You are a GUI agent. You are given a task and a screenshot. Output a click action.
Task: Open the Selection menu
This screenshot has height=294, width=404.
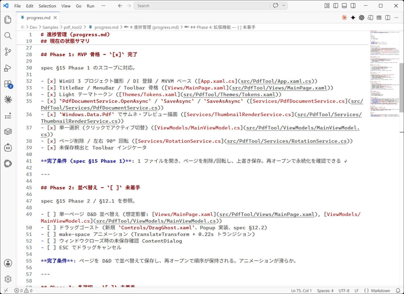coord(47,6)
